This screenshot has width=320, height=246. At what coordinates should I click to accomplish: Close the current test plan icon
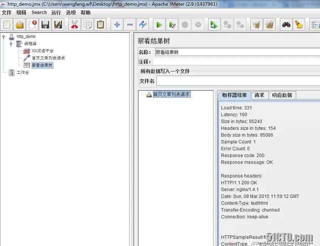(x=32, y=25)
